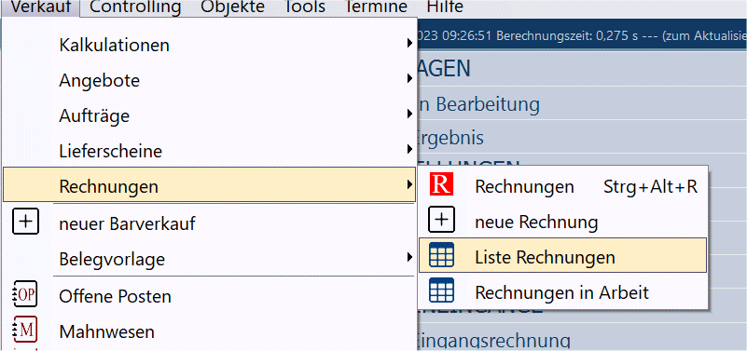Expand the Lieferscheine submenu arrow
The width and height of the screenshot is (747, 351).
pyautogui.click(x=409, y=149)
